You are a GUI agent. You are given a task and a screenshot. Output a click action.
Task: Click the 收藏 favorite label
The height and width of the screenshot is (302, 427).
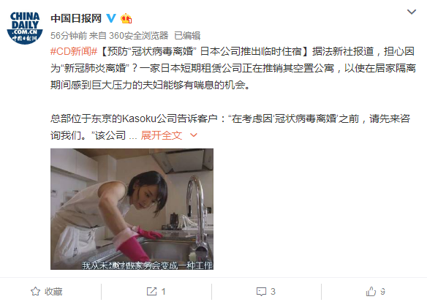click(53, 292)
